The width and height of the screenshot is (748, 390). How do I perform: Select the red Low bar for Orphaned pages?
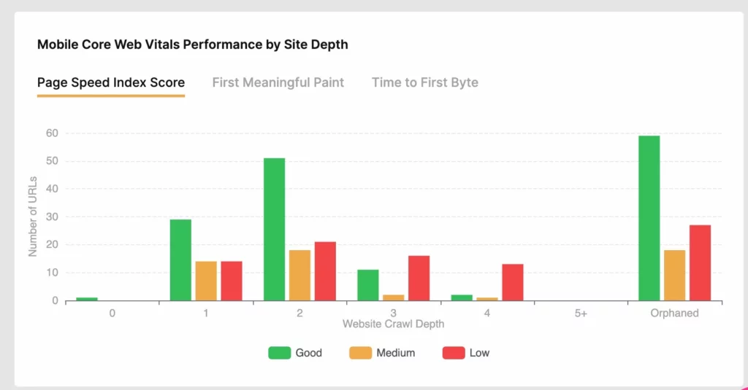click(x=700, y=262)
